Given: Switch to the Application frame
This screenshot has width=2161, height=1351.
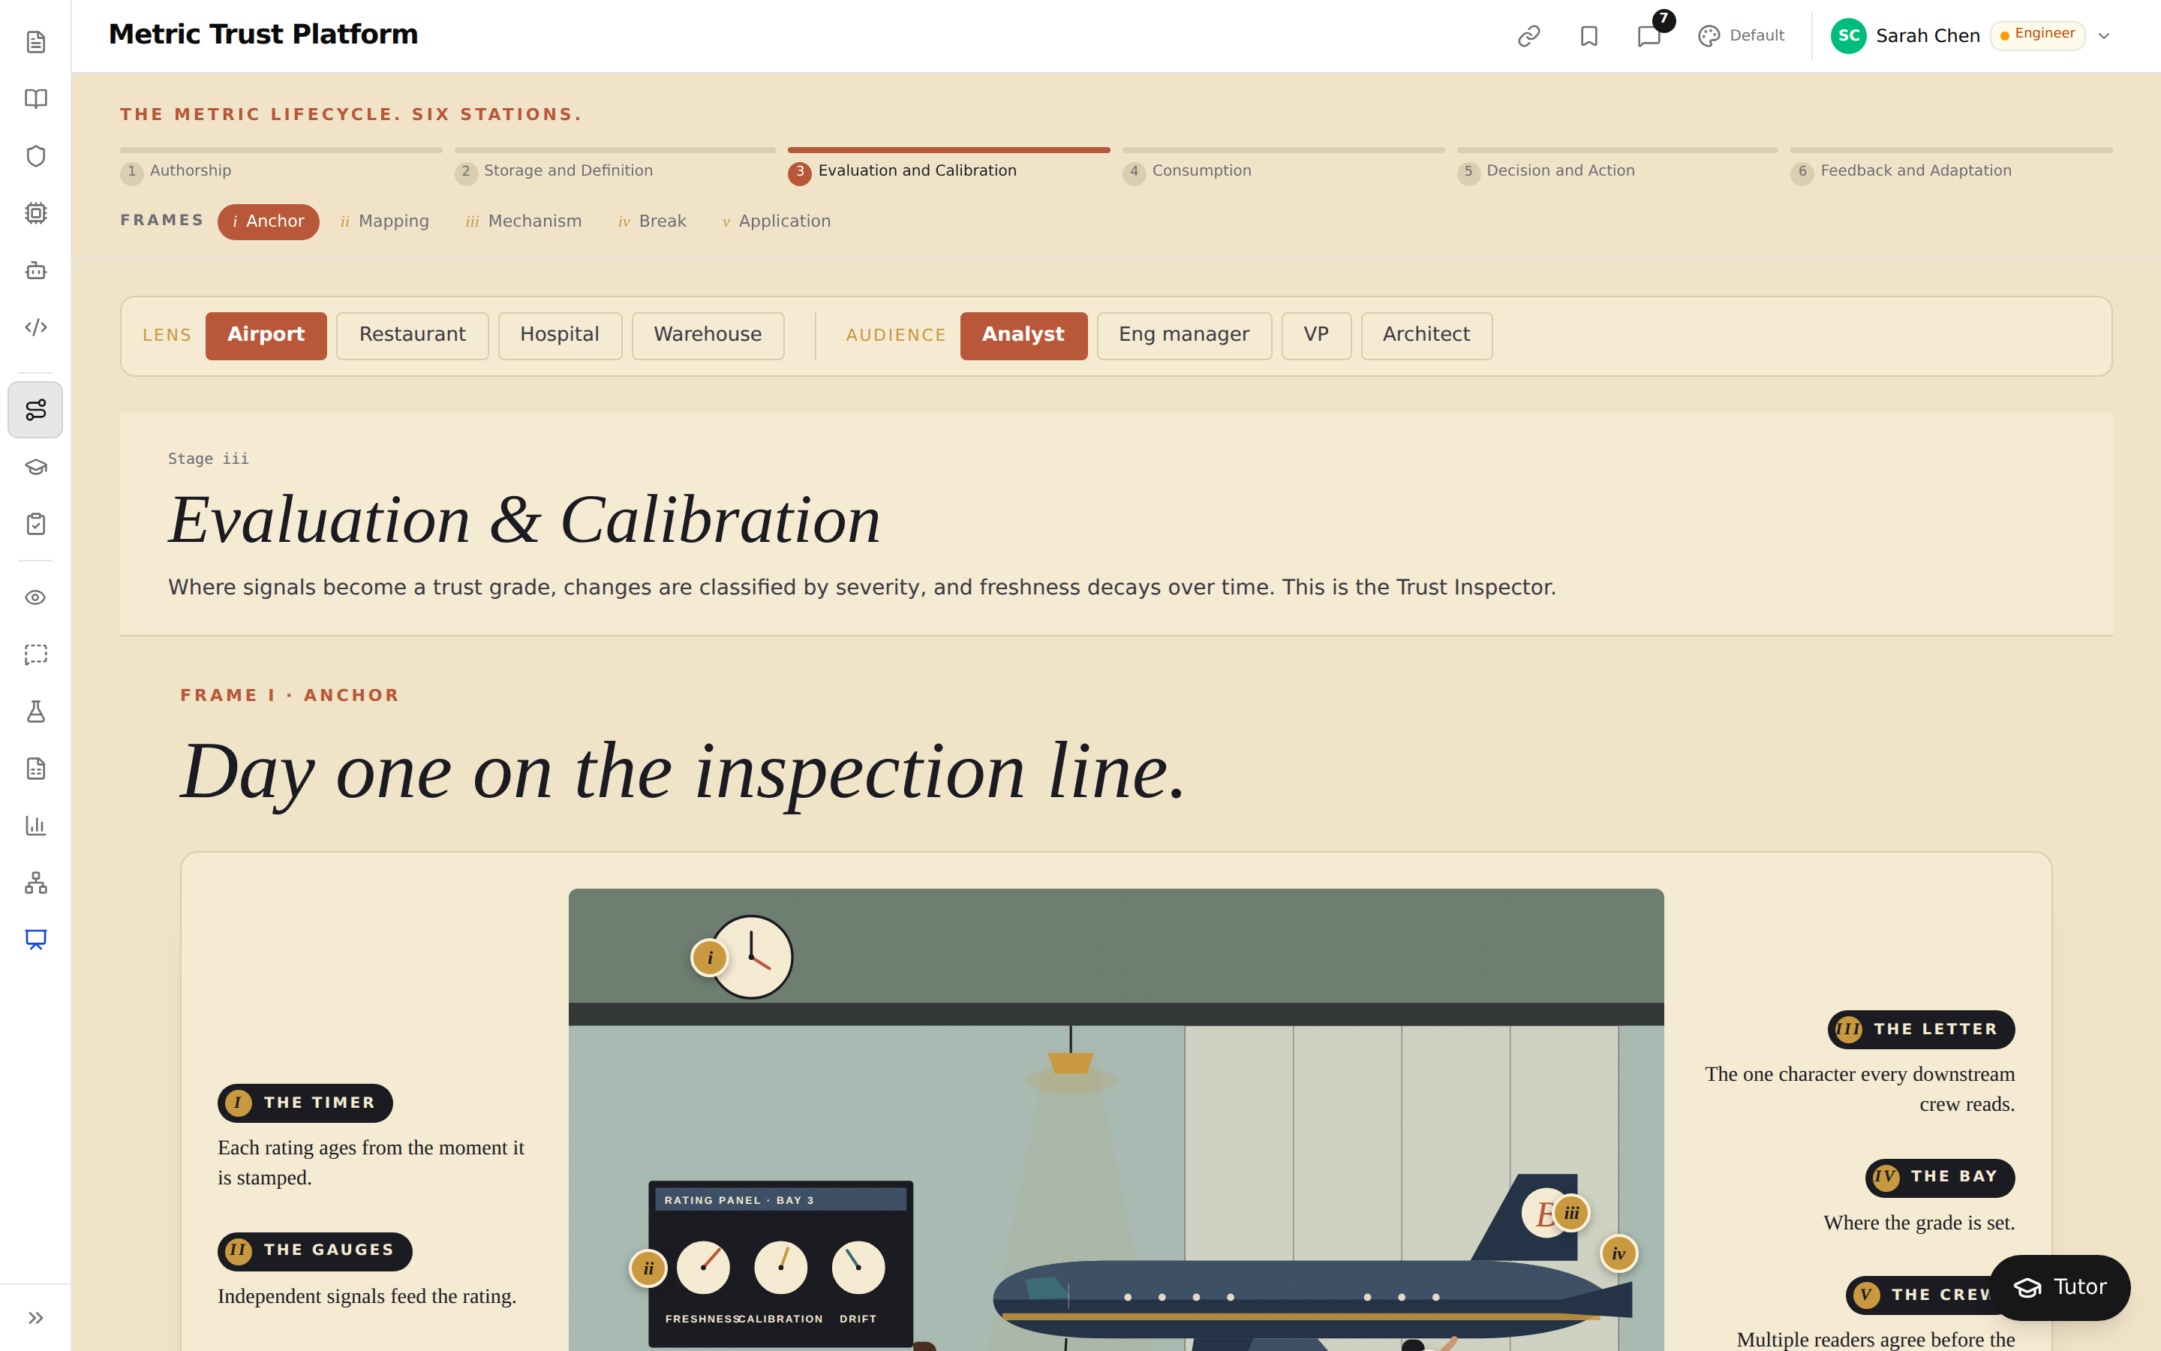Looking at the screenshot, I should tap(777, 221).
